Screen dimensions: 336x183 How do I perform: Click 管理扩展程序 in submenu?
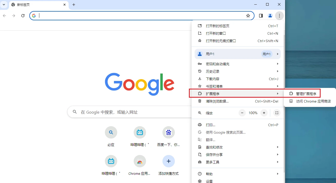310,94
